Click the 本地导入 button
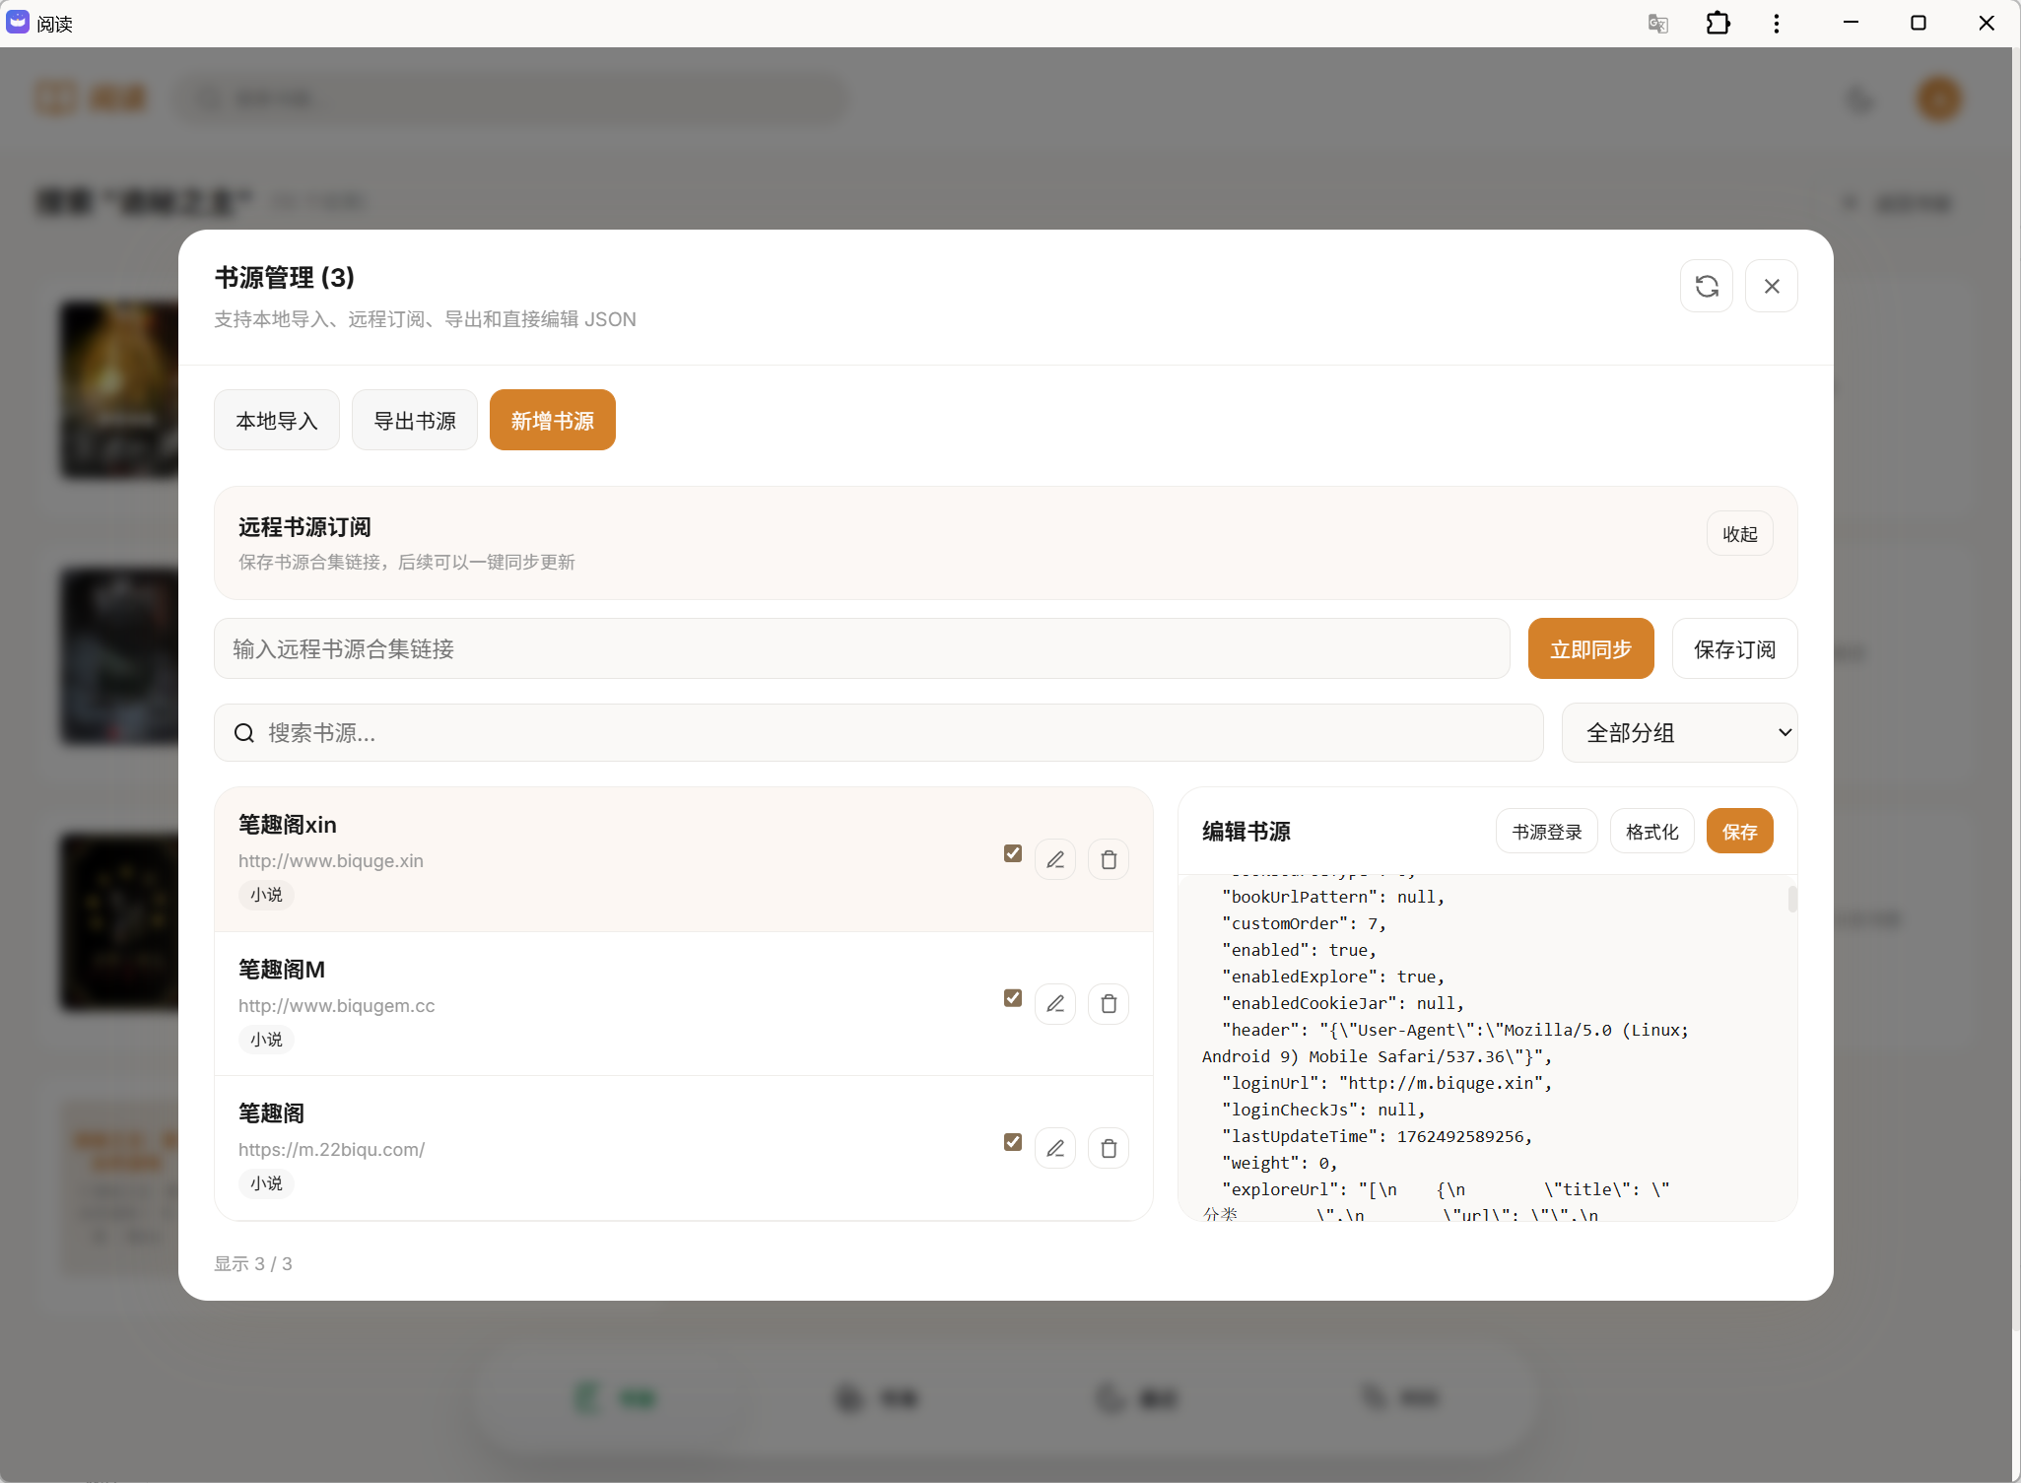Screen dimensions: 2021x1483 click(x=276, y=420)
